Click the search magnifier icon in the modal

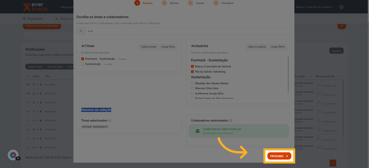coord(81,31)
